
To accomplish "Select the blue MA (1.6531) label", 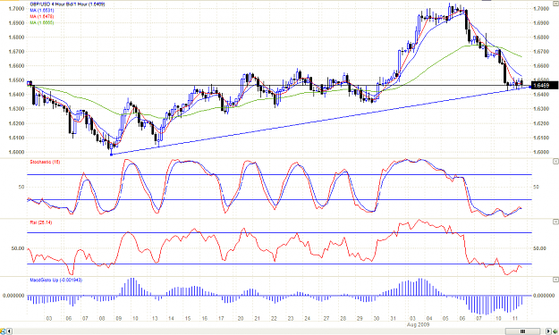I will coord(42,11).
